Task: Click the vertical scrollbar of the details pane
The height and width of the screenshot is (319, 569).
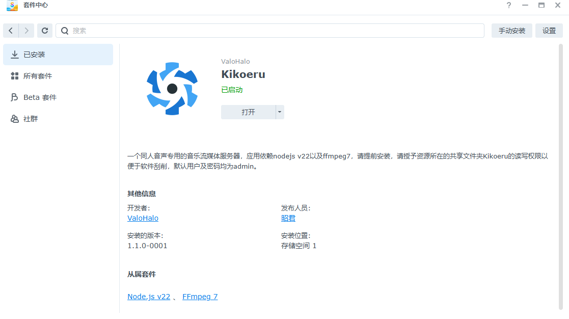Action: coord(561,177)
